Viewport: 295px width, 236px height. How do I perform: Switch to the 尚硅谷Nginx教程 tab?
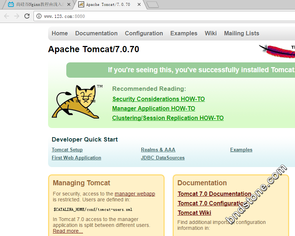[x=38, y=4]
